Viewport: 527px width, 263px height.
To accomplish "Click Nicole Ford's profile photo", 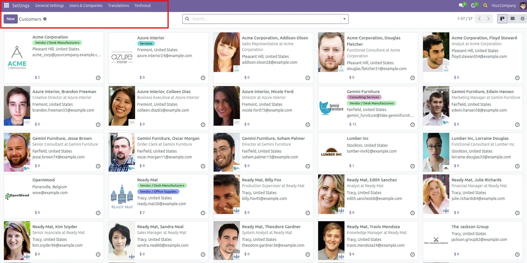I will (227, 106).
